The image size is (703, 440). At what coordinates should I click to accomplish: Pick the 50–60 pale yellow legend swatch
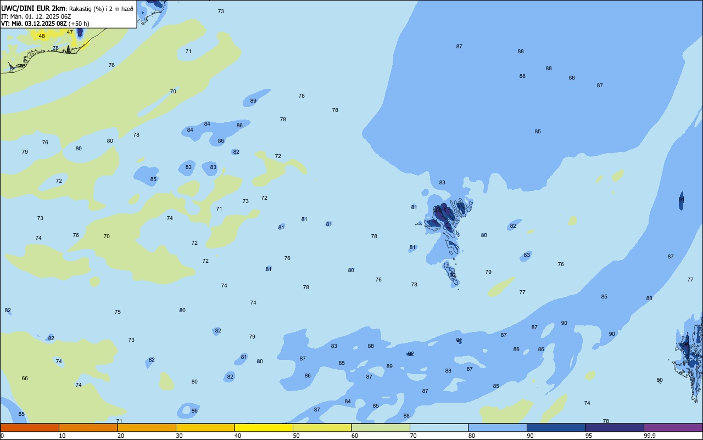click(x=322, y=427)
